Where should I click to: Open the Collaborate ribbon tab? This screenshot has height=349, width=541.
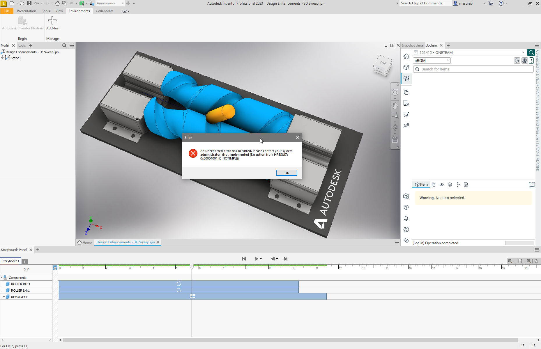tap(105, 11)
